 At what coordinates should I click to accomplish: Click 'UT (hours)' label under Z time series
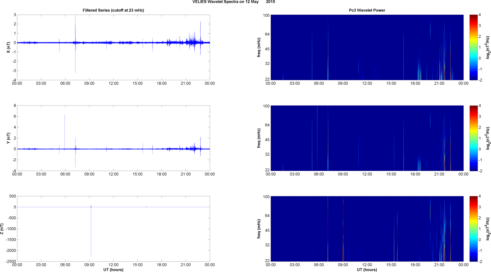coord(113,269)
